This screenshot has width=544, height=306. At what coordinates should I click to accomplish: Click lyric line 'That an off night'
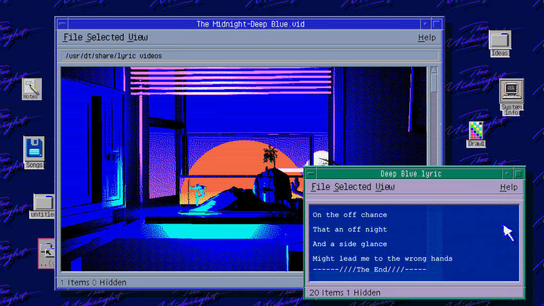point(350,229)
